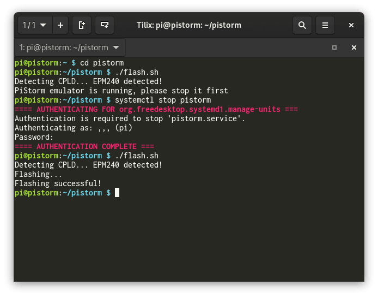Screen dimensions: 378x297
Task: Click the 'systemctl stop pistorm' command text
Action: [x=162, y=100]
